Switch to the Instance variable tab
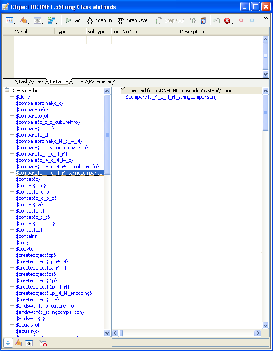This screenshot has height=351, width=273. (59, 81)
